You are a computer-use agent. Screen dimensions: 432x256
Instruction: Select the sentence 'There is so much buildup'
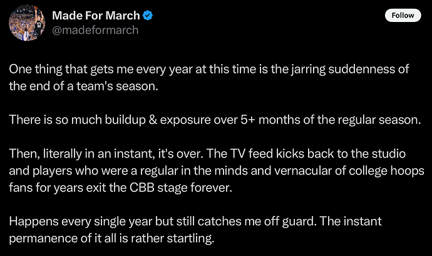215,120
